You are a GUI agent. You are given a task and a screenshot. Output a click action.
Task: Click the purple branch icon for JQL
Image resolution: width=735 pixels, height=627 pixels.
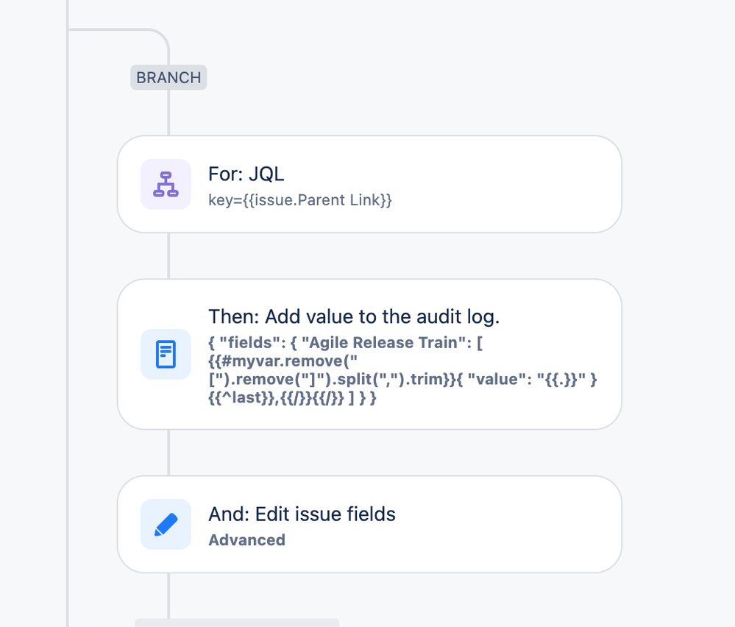pos(166,184)
